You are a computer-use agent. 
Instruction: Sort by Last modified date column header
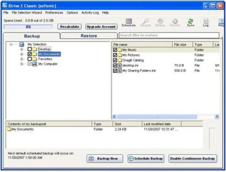click(162, 124)
